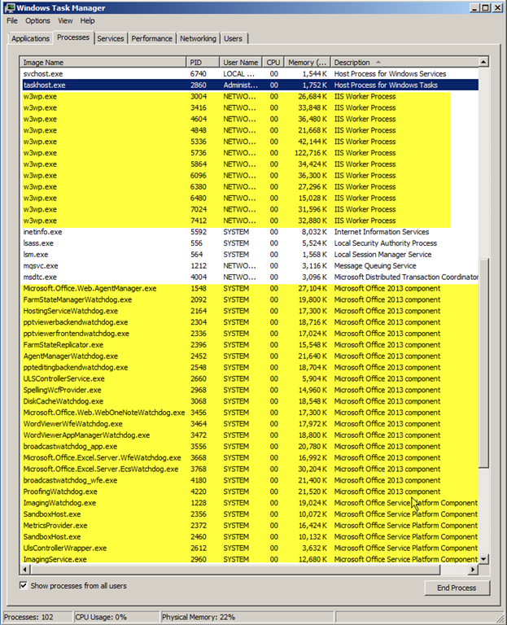Select w3wp.exe with PID 3004
Viewport: 507px width, 625px height.
[250, 97]
